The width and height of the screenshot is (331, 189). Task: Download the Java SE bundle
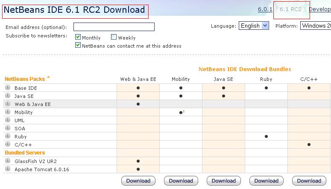224,181
